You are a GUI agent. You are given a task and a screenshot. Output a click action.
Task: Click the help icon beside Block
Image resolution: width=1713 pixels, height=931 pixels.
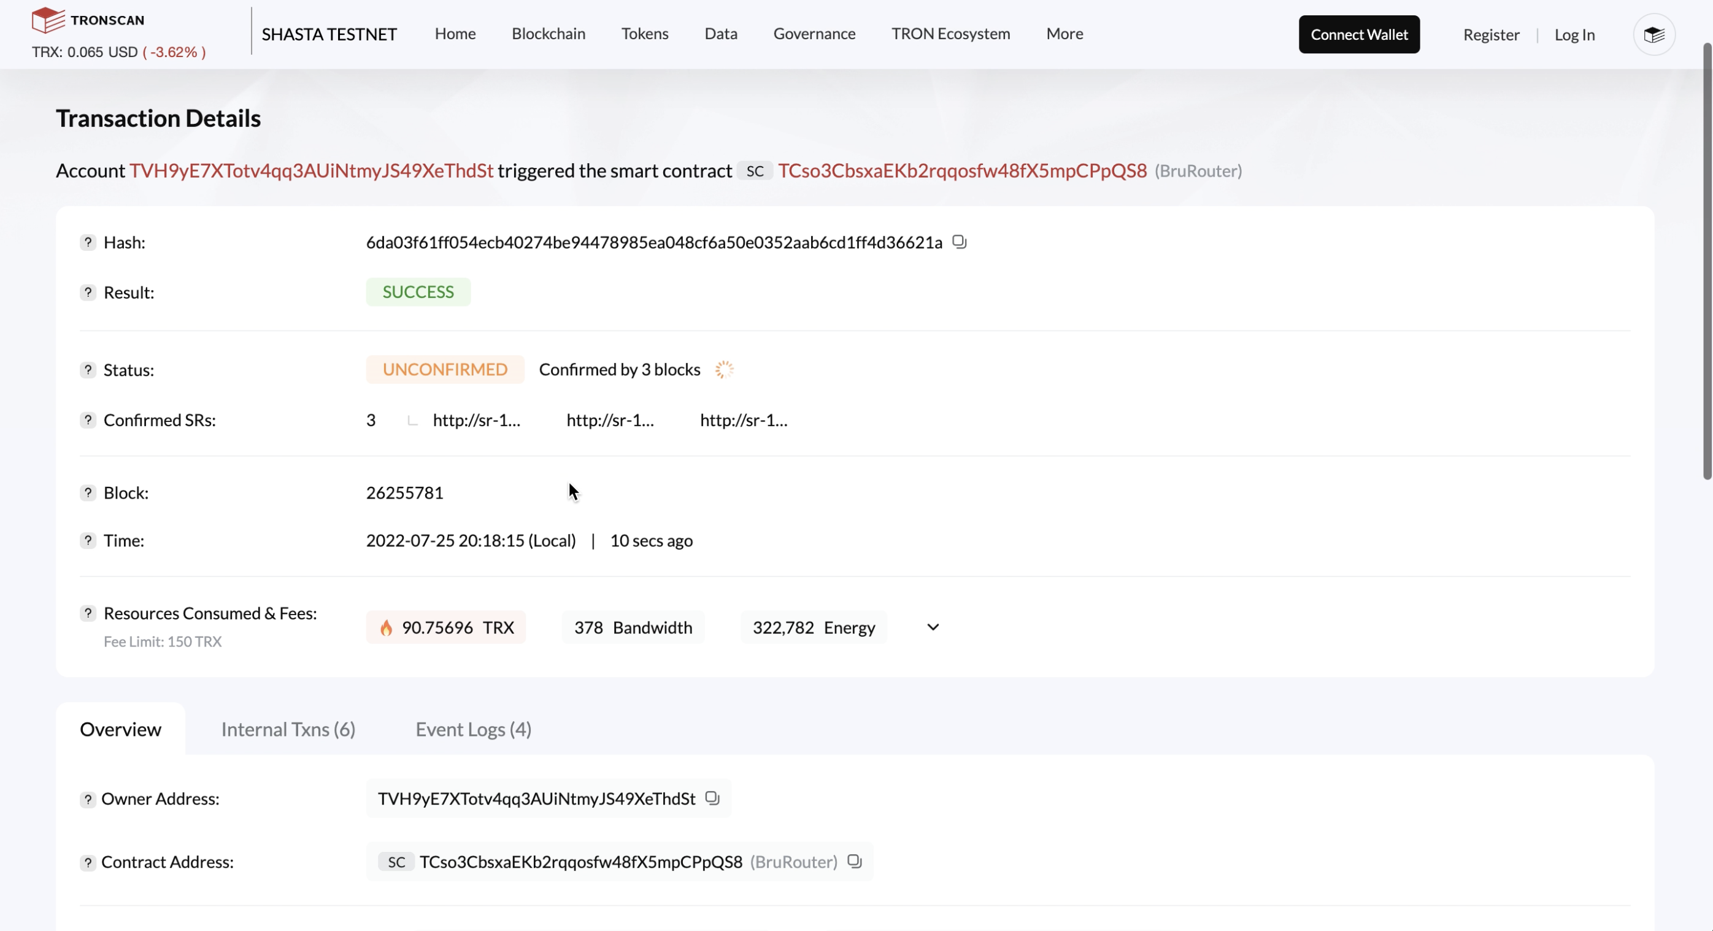[x=88, y=493]
